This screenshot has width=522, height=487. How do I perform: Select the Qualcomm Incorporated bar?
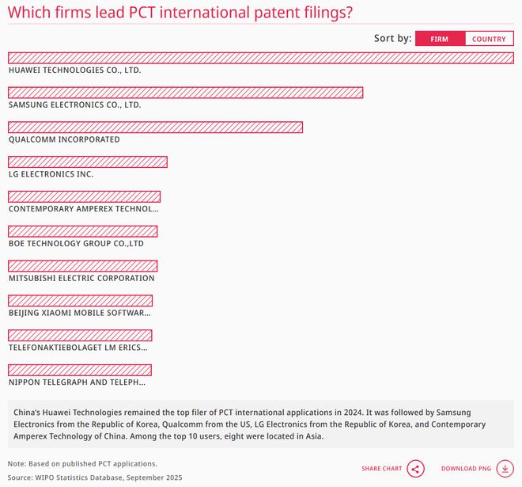155,127
